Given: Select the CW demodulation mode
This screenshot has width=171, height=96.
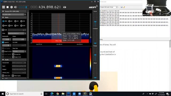Looking at the screenshot, I should click(x=15, y=26).
